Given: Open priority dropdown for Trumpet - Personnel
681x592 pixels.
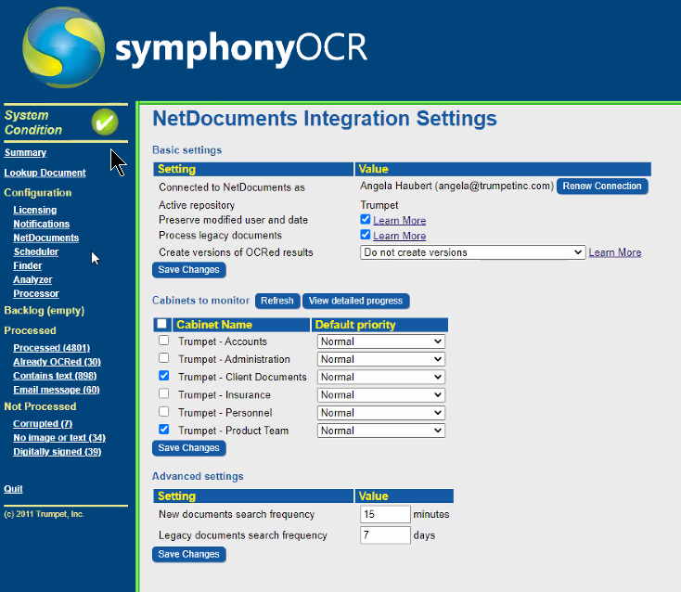Looking at the screenshot, I should [381, 413].
